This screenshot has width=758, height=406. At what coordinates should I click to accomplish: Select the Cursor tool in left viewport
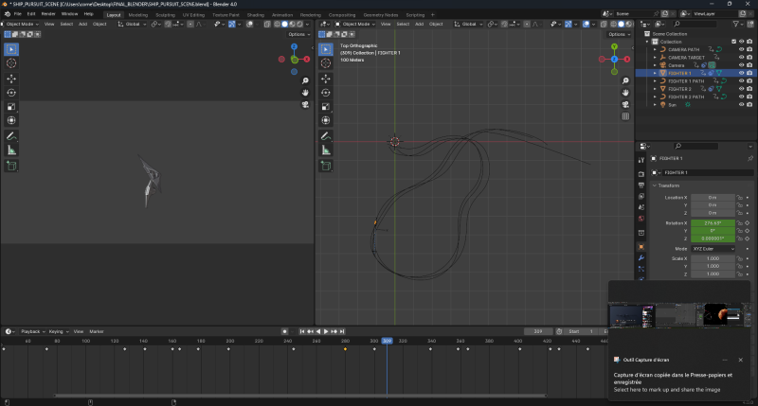11,63
